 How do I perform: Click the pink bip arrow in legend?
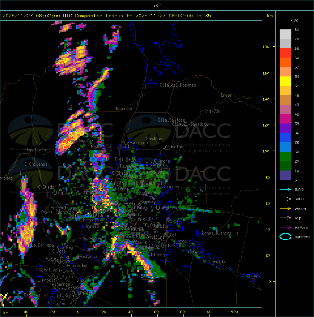click(x=285, y=218)
